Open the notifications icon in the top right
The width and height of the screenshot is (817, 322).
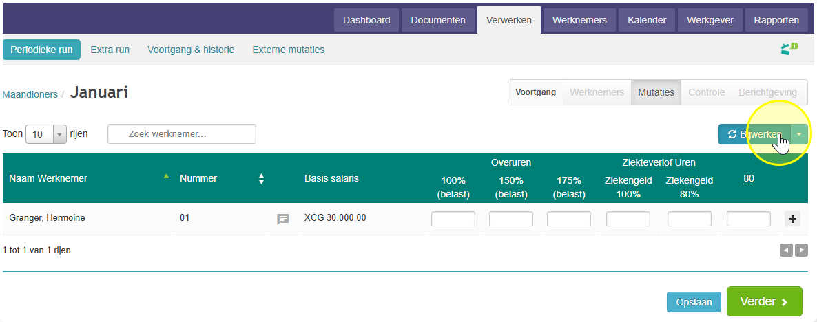pos(789,49)
